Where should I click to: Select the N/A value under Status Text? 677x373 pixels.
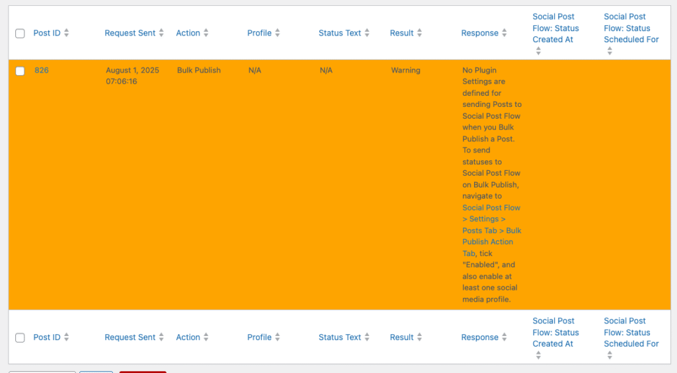tap(326, 70)
